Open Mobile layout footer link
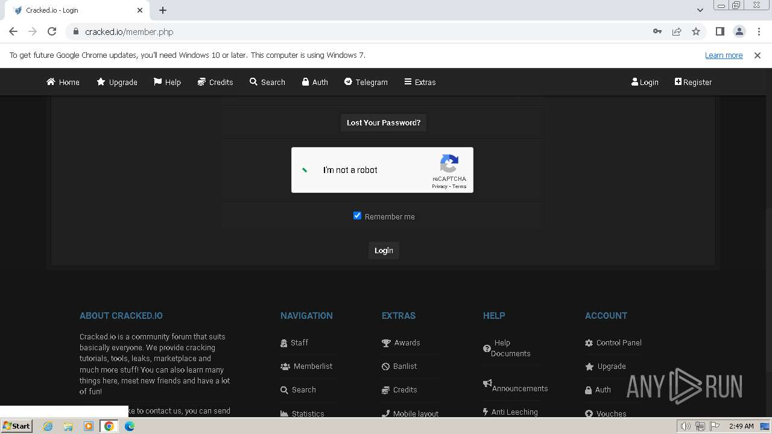Image resolution: width=772 pixels, height=434 pixels. click(x=410, y=414)
